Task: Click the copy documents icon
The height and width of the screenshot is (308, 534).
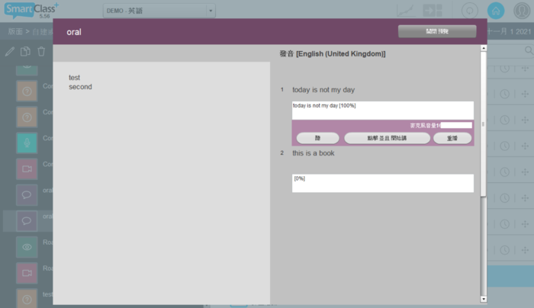Action: (x=25, y=52)
